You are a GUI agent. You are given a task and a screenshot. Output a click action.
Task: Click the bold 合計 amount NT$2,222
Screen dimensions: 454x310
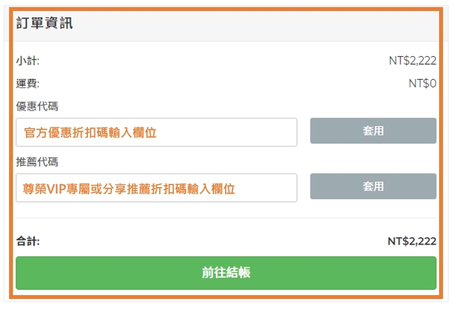412,241
